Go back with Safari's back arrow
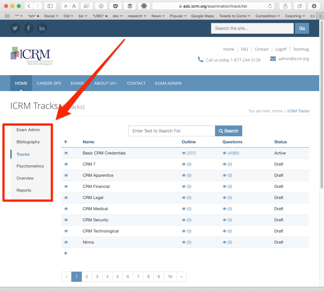 pos(29,6)
